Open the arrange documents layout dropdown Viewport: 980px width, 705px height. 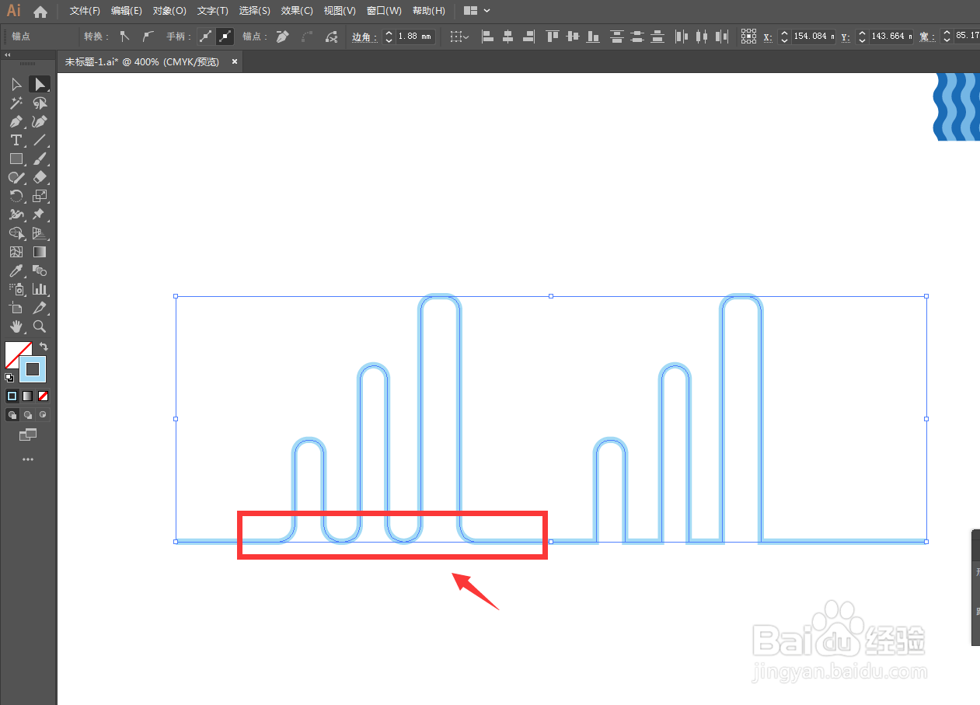[476, 11]
